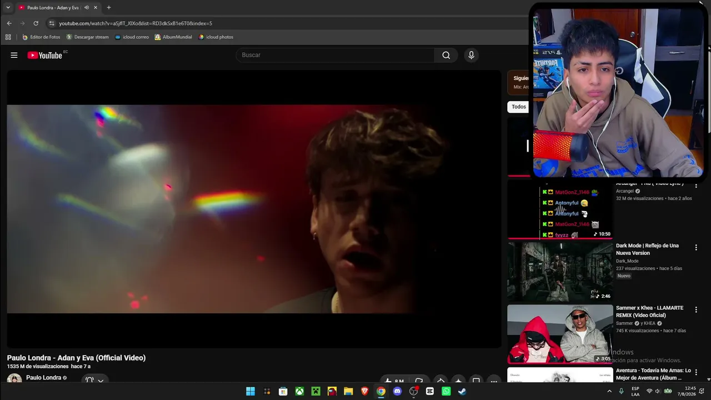Open the Dark_Mode channel link
Screen dimensions: 711x400
pyautogui.click(x=627, y=261)
